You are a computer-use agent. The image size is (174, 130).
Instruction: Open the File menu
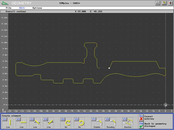tap(9, 8)
